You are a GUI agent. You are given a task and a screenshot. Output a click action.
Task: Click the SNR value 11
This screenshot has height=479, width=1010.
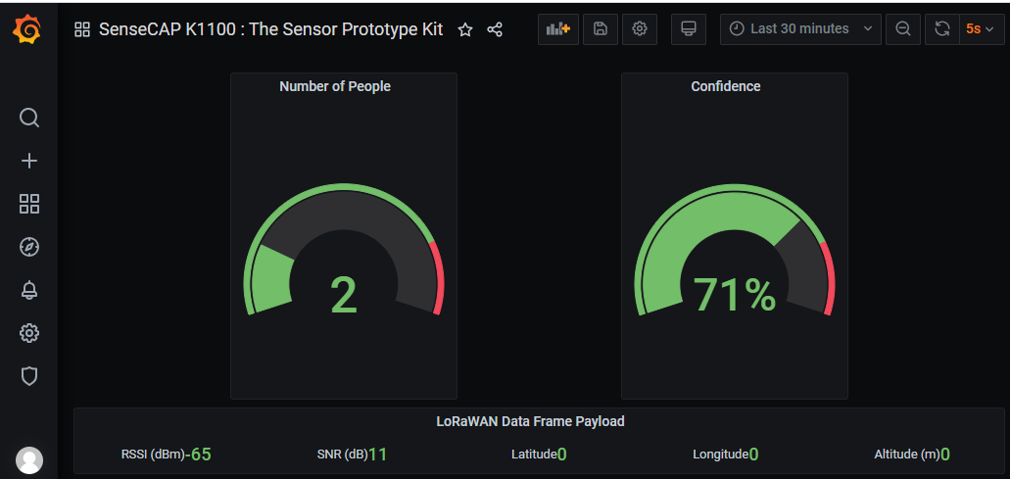[x=378, y=455]
